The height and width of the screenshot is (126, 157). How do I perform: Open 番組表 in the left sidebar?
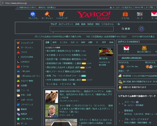point(24,109)
